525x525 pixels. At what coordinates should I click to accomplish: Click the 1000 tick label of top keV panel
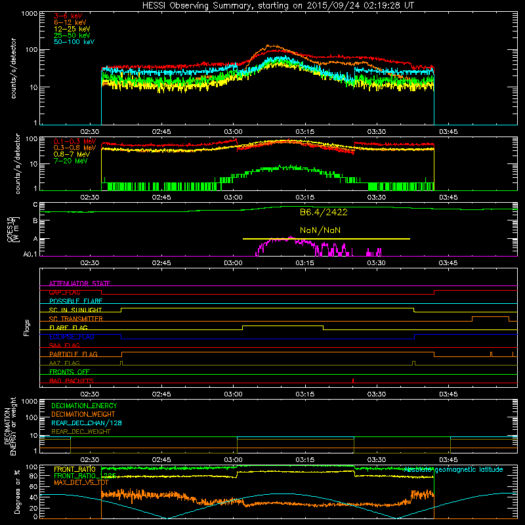[30, 14]
